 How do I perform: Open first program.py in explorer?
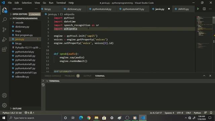[x=25, y=35]
